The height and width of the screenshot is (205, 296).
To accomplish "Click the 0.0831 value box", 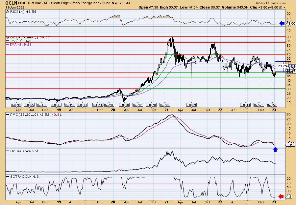I will (x=56, y=105).
